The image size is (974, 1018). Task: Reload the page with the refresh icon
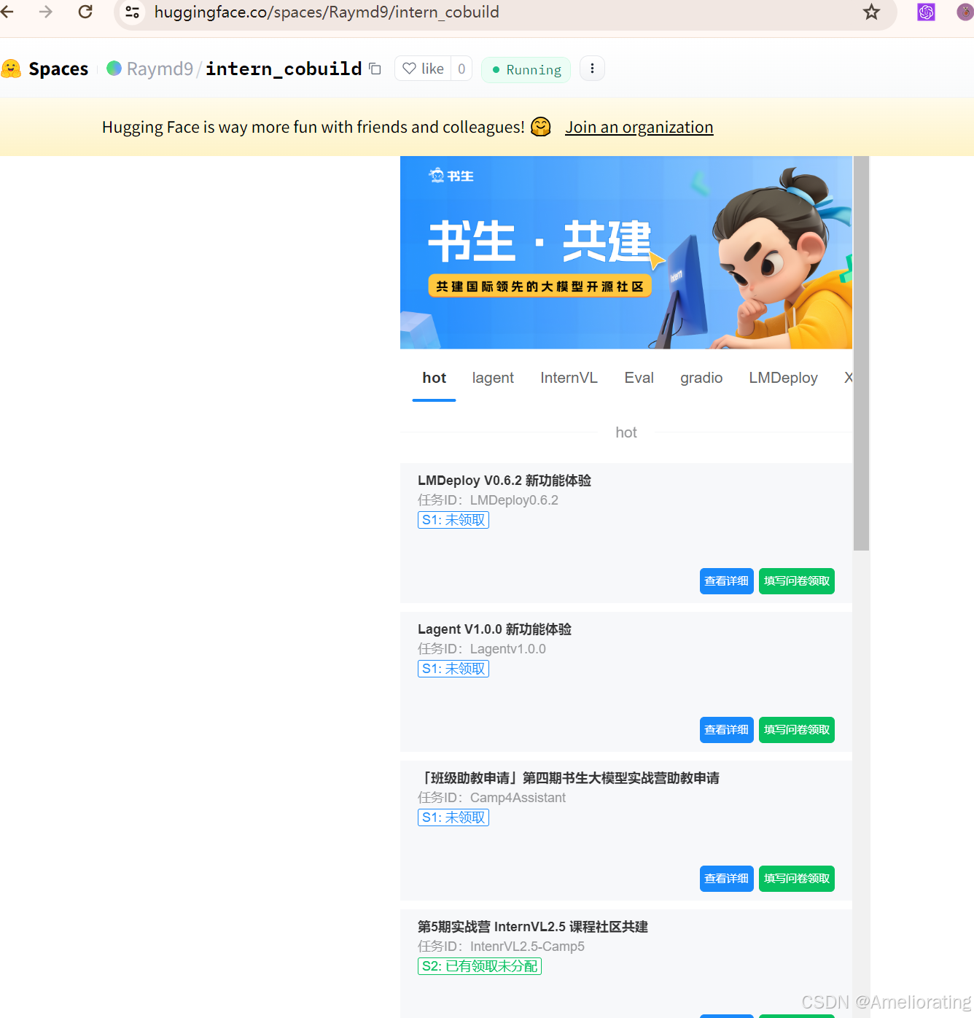tap(85, 12)
